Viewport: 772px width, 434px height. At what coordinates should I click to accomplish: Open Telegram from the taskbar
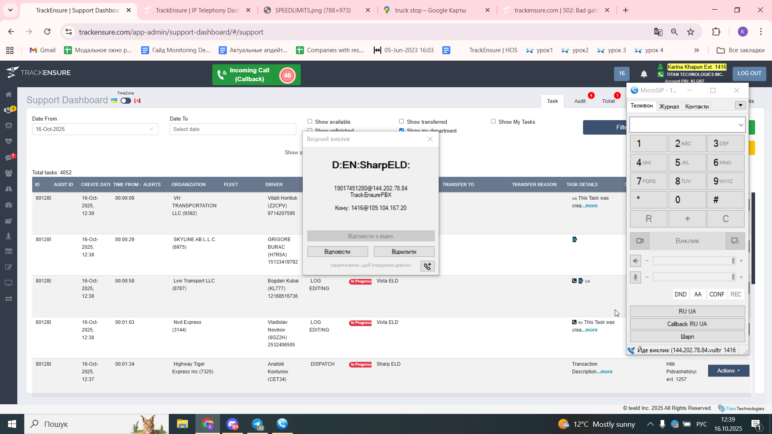coord(257,424)
